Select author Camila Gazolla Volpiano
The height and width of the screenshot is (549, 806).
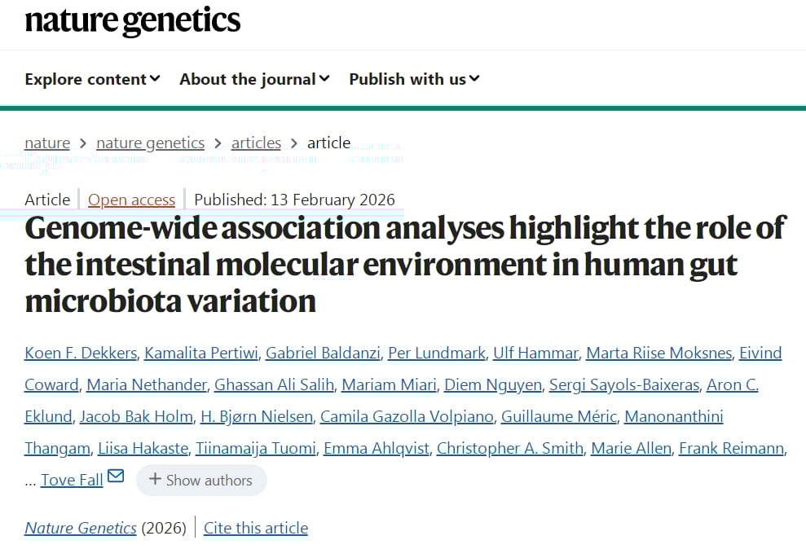tap(407, 416)
